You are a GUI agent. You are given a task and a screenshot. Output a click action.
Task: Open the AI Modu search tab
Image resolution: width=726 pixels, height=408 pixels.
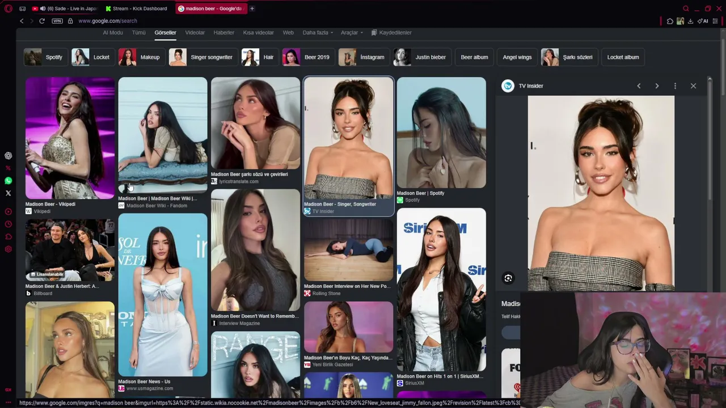click(112, 33)
